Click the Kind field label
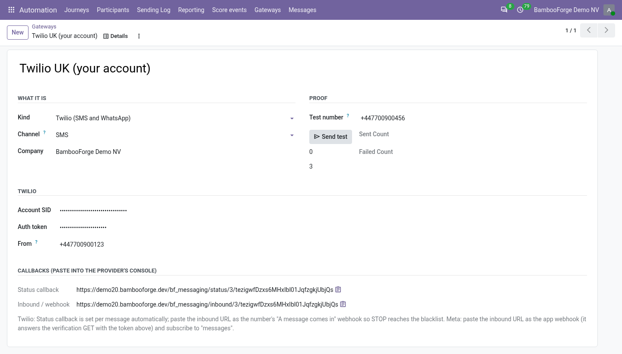 coord(24,117)
